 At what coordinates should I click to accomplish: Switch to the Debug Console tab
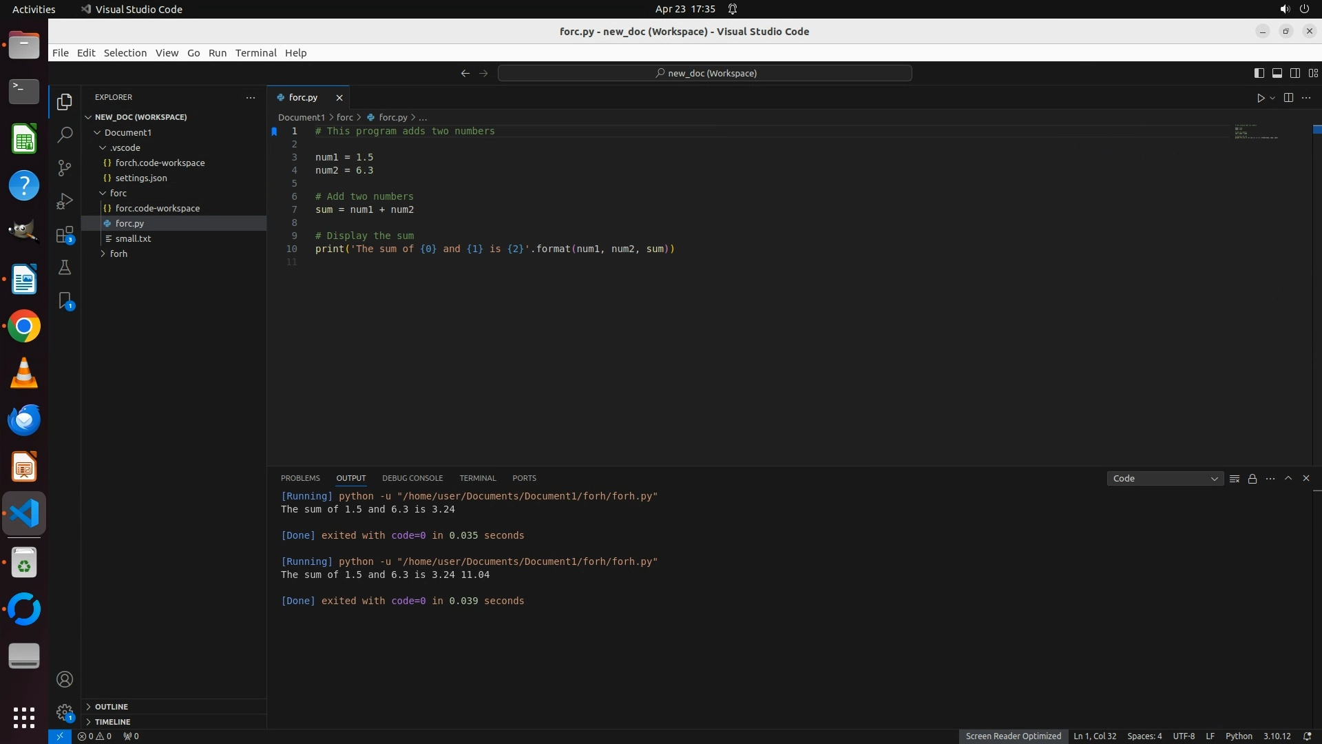pyautogui.click(x=412, y=478)
